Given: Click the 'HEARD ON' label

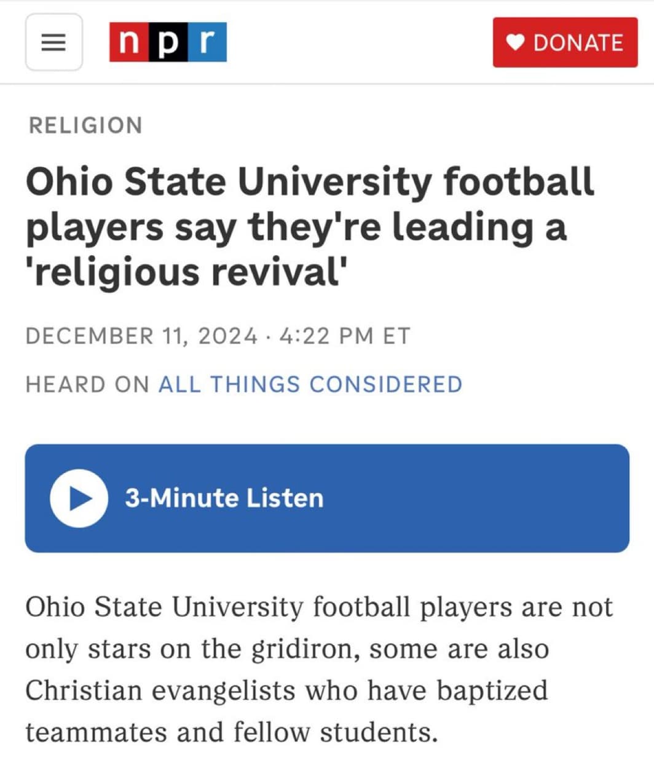Looking at the screenshot, I should (87, 384).
